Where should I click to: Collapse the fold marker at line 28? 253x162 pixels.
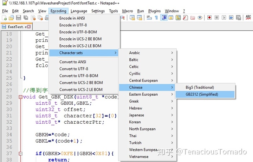(x=20, y=97)
